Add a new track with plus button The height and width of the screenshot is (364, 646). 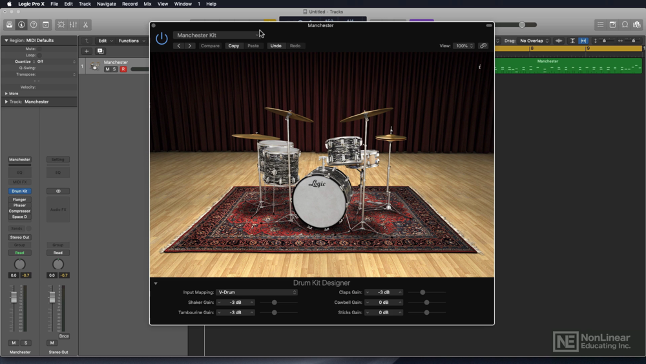tap(87, 51)
